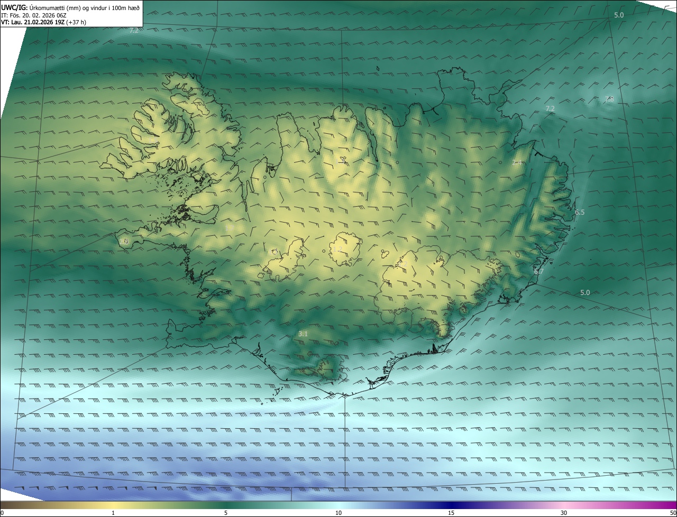Select the VT valid time line

tap(43, 22)
